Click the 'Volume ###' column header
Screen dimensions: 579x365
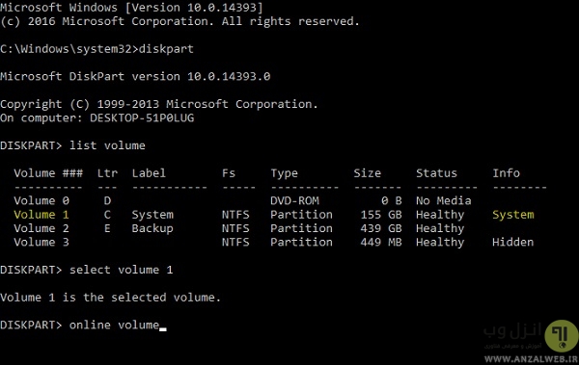(x=48, y=173)
